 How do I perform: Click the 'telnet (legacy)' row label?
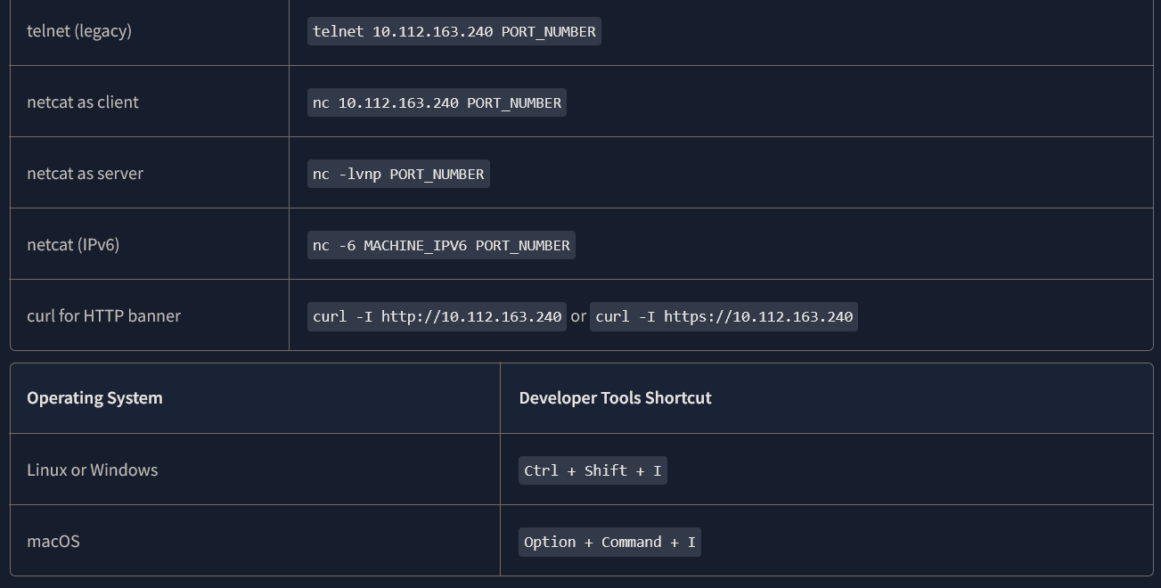(x=79, y=31)
